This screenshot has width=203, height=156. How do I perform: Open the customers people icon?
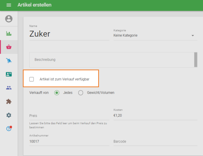click(x=9, y=88)
